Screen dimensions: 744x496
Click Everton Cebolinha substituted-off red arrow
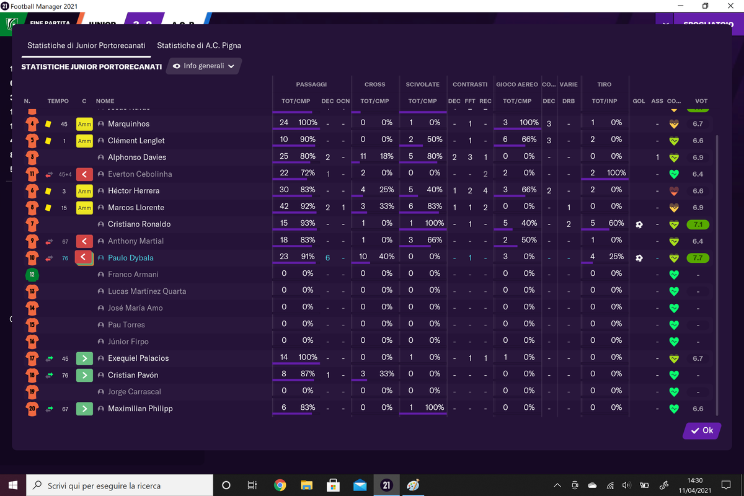click(84, 174)
